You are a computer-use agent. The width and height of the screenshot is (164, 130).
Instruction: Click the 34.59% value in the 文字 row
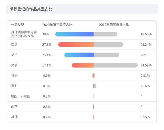point(146,65)
